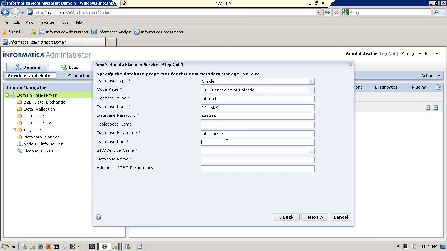Open the Code Page dropdown
Screen dimensions: 447x251
click(311, 90)
